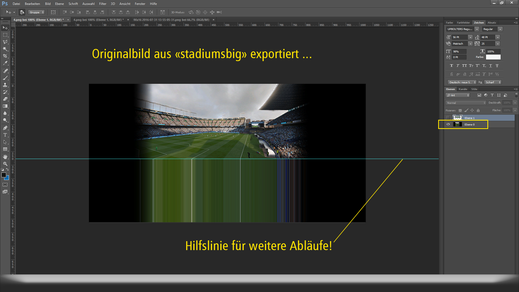Screen dimensions: 519x292
Task: Reset to default foreground and background colors
Action: coord(2,170)
